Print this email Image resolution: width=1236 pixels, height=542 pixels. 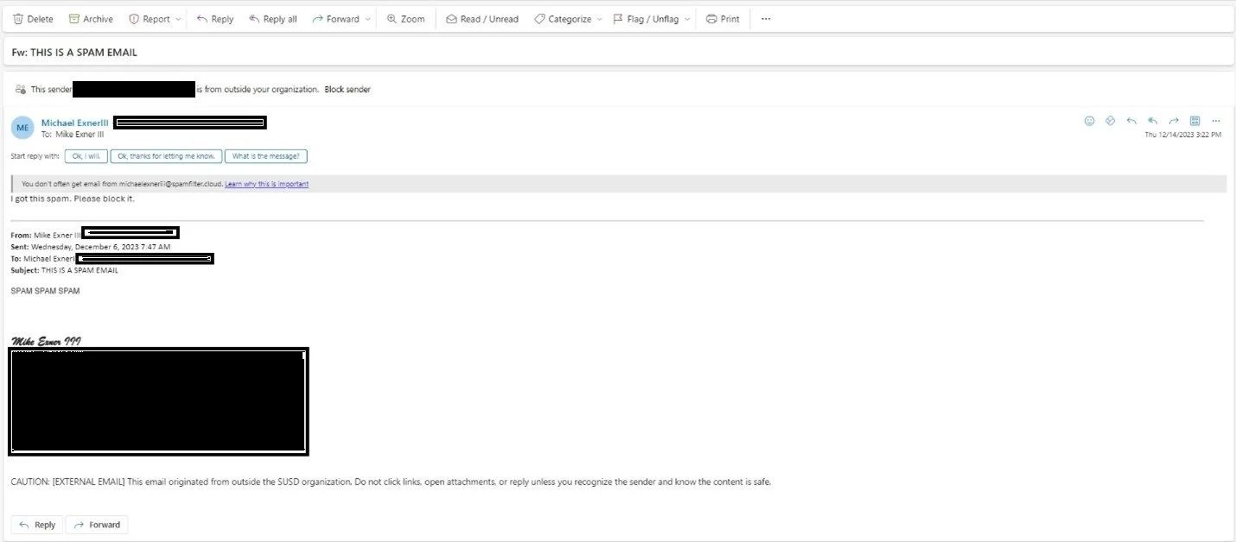pyautogui.click(x=723, y=19)
